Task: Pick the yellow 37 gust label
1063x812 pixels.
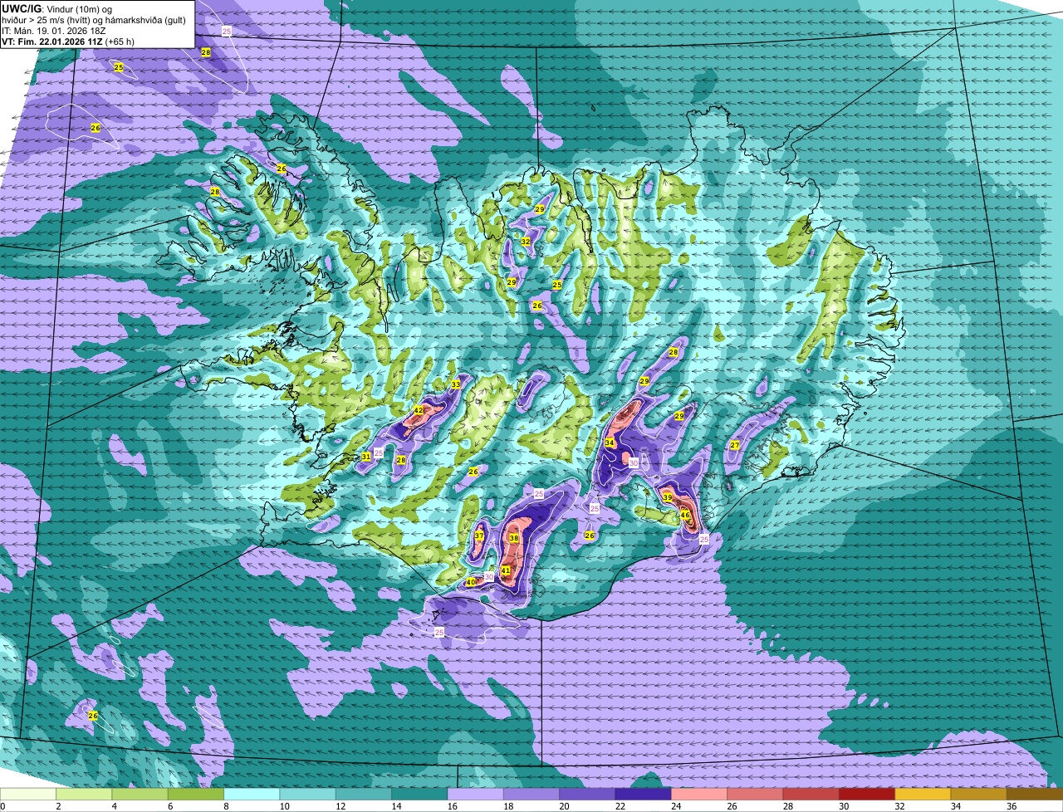Action: (479, 536)
